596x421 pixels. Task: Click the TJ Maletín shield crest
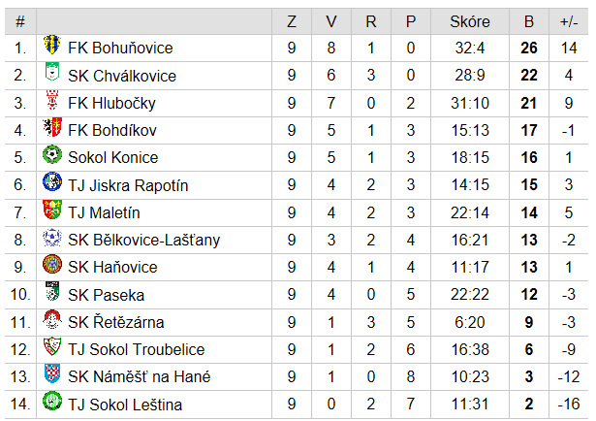[x=52, y=210]
